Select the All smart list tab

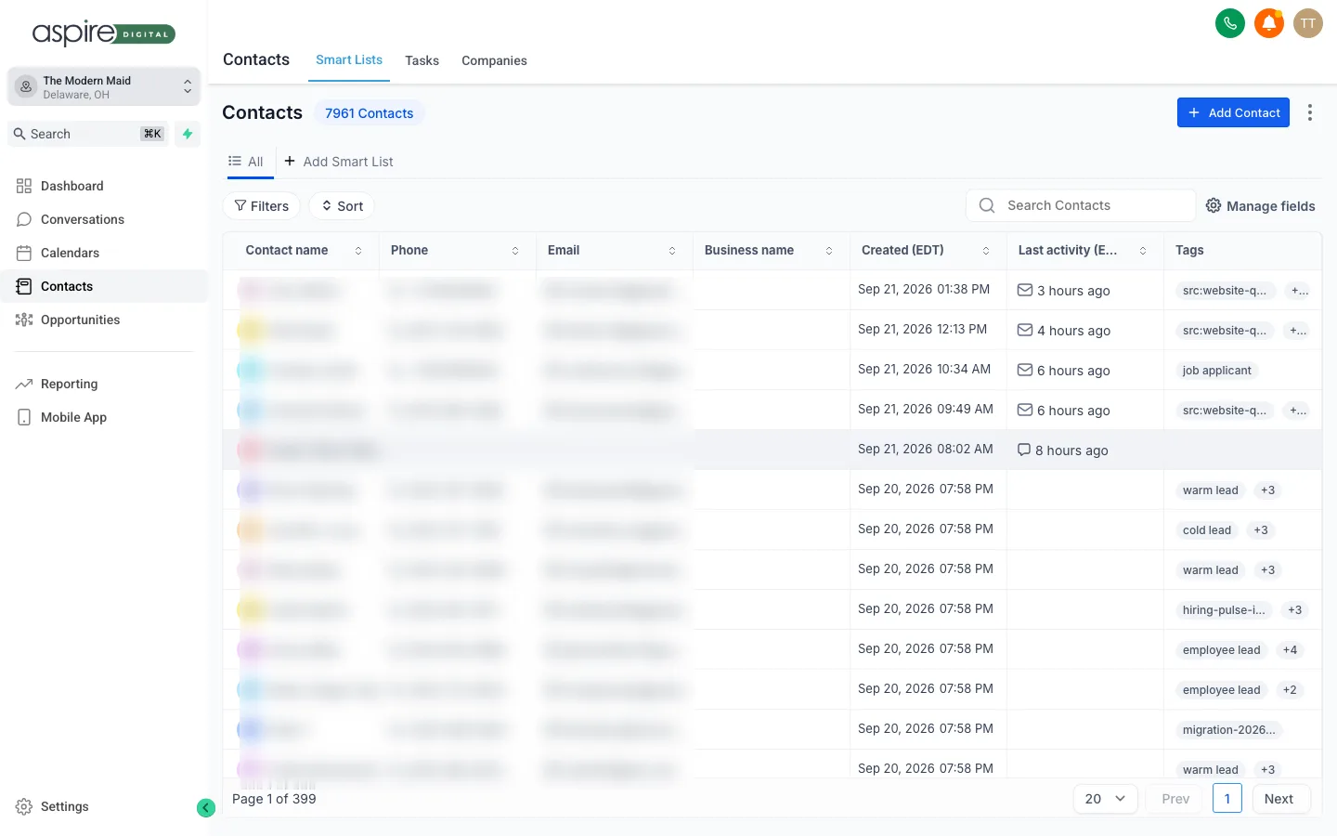point(246,162)
